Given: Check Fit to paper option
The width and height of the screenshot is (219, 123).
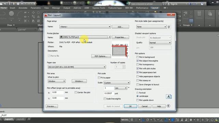Looking at the screenshot, I should [99, 78].
